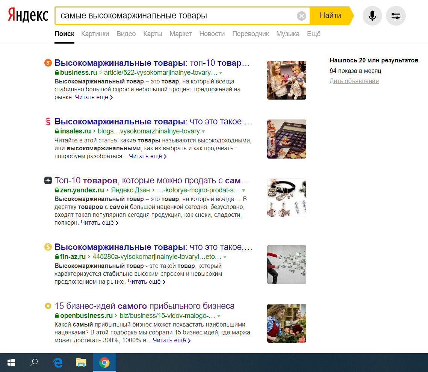Click the Найти search button
The width and height of the screenshot is (428, 372).
pos(330,16)
